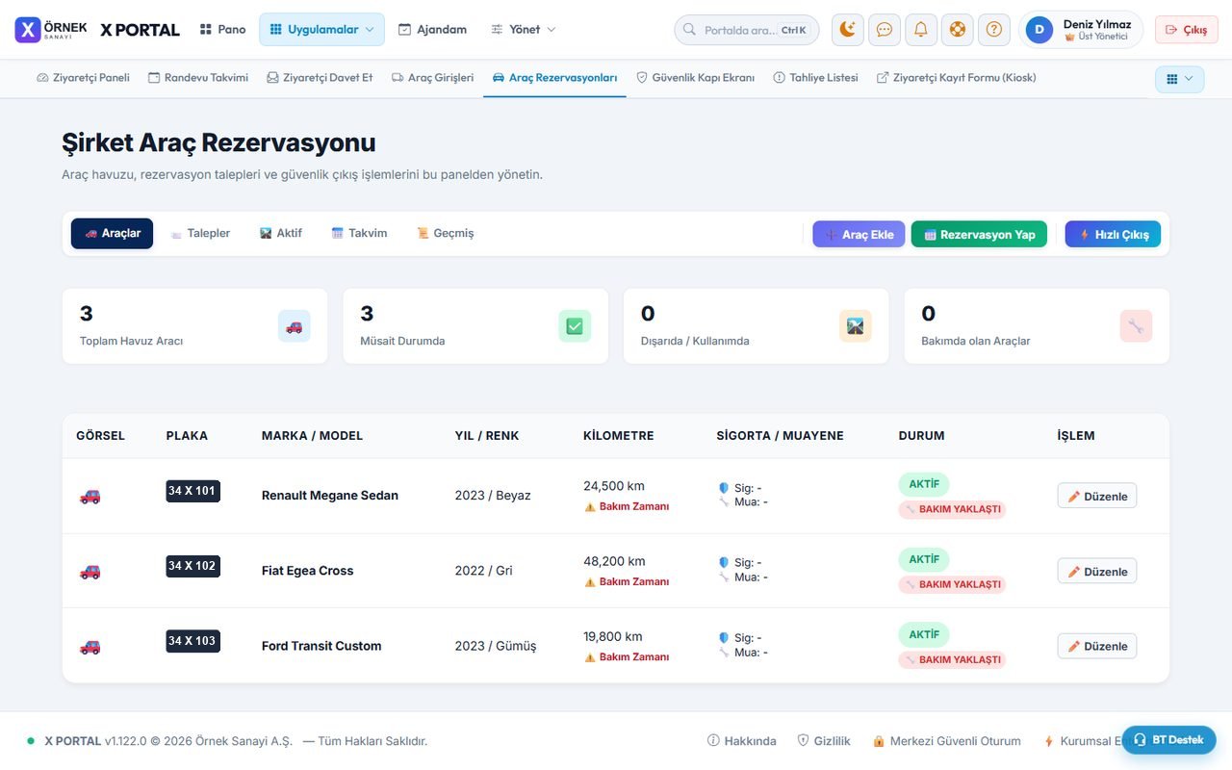Click the wrench icon in Bakımda olan Araçlar card
This screenshot has width=1232, height=770.
pyautogui.click(x=1137, y=326)
